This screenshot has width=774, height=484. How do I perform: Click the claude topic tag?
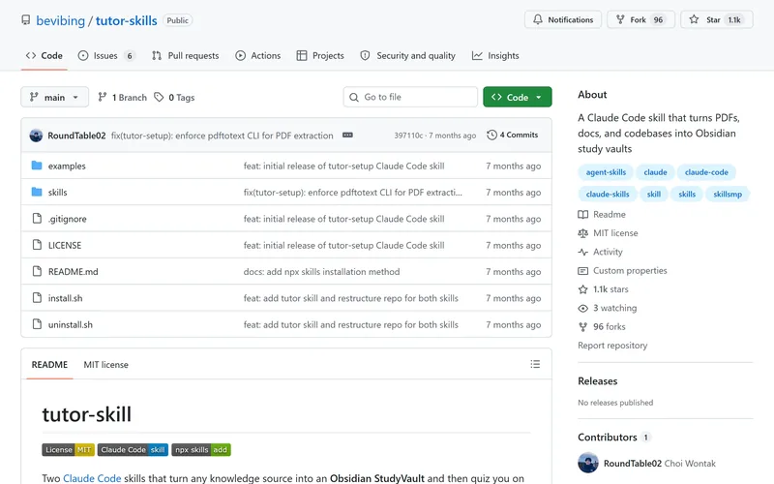pos(655,172)
